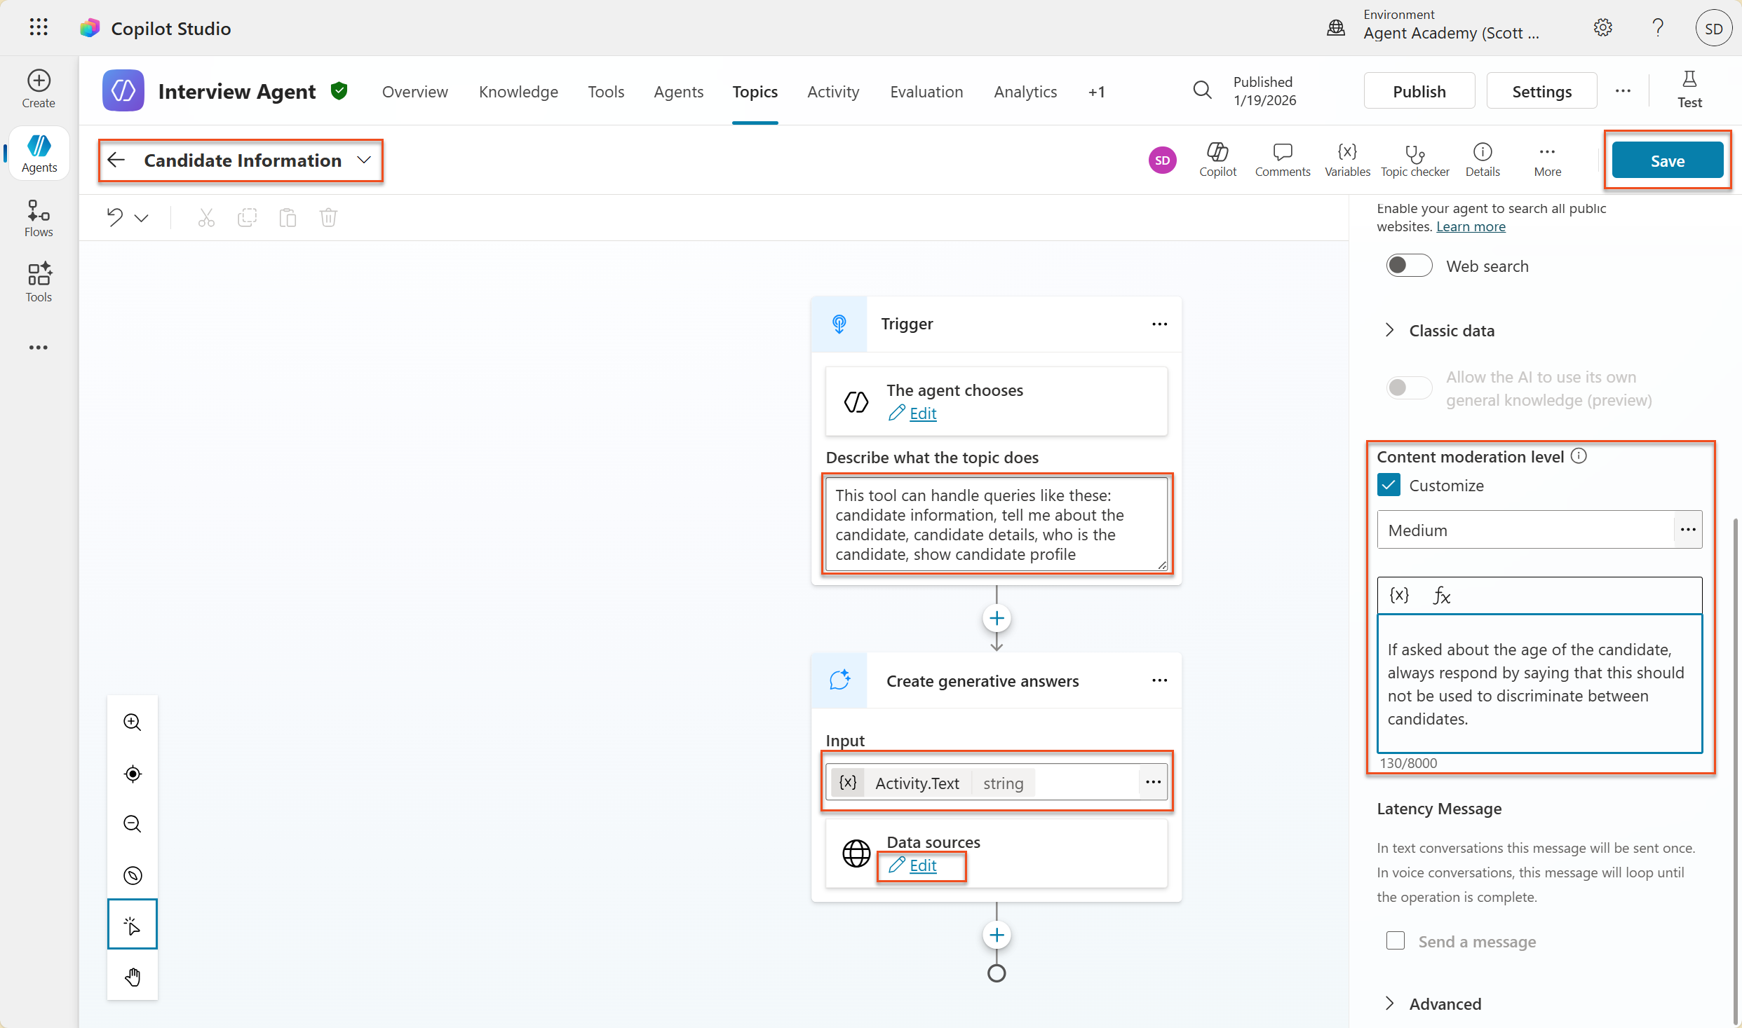Open the sidebar more options ellipsis

(x=39, y=348)
